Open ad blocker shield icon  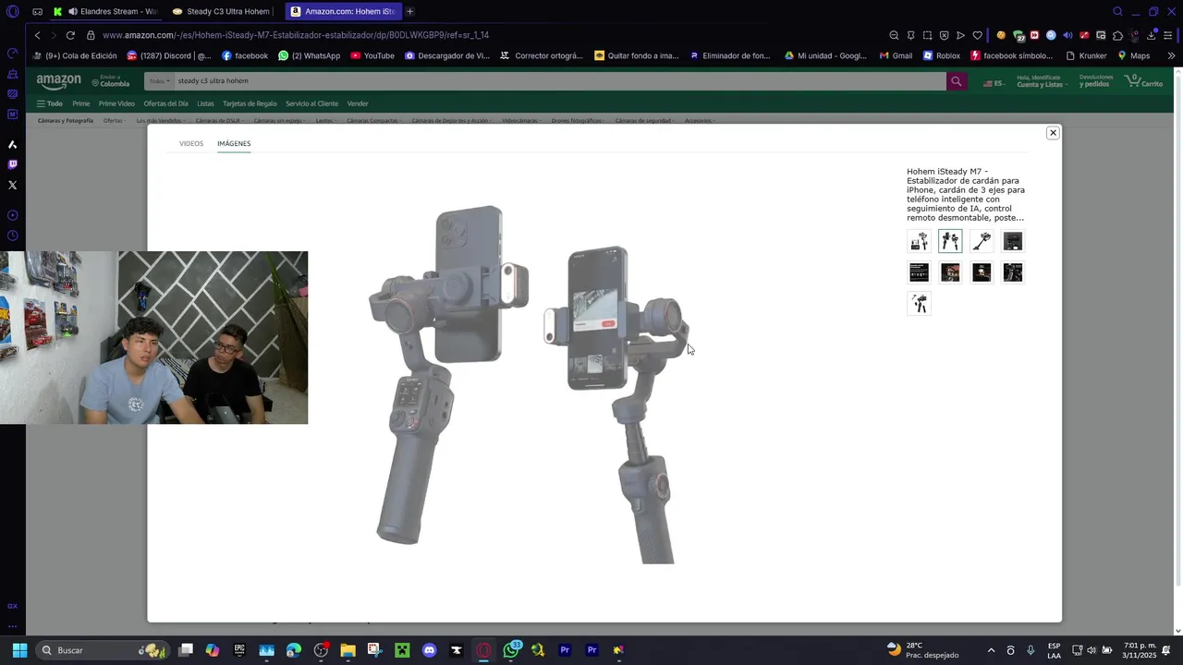pos(944,35)
